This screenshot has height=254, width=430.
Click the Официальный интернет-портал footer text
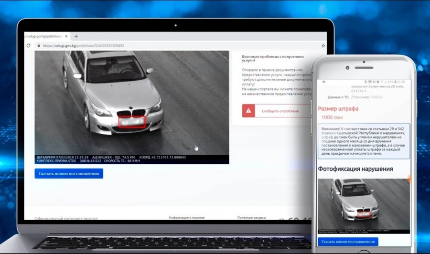(65, 218)
